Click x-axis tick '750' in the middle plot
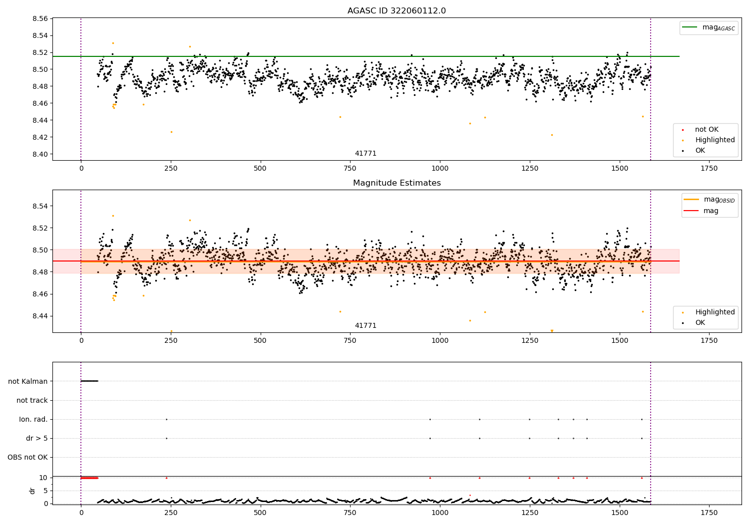749x524 pixels. click(x=350, y=340)
